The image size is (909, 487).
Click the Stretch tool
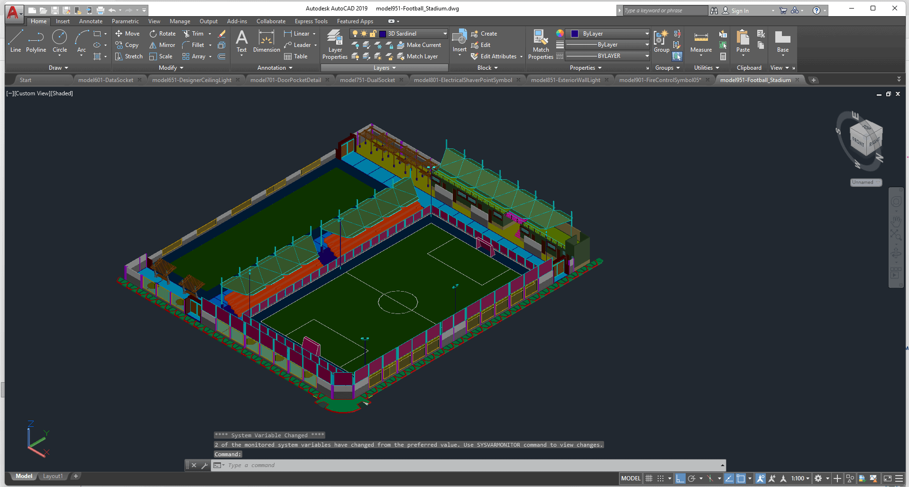pos(129,56)
